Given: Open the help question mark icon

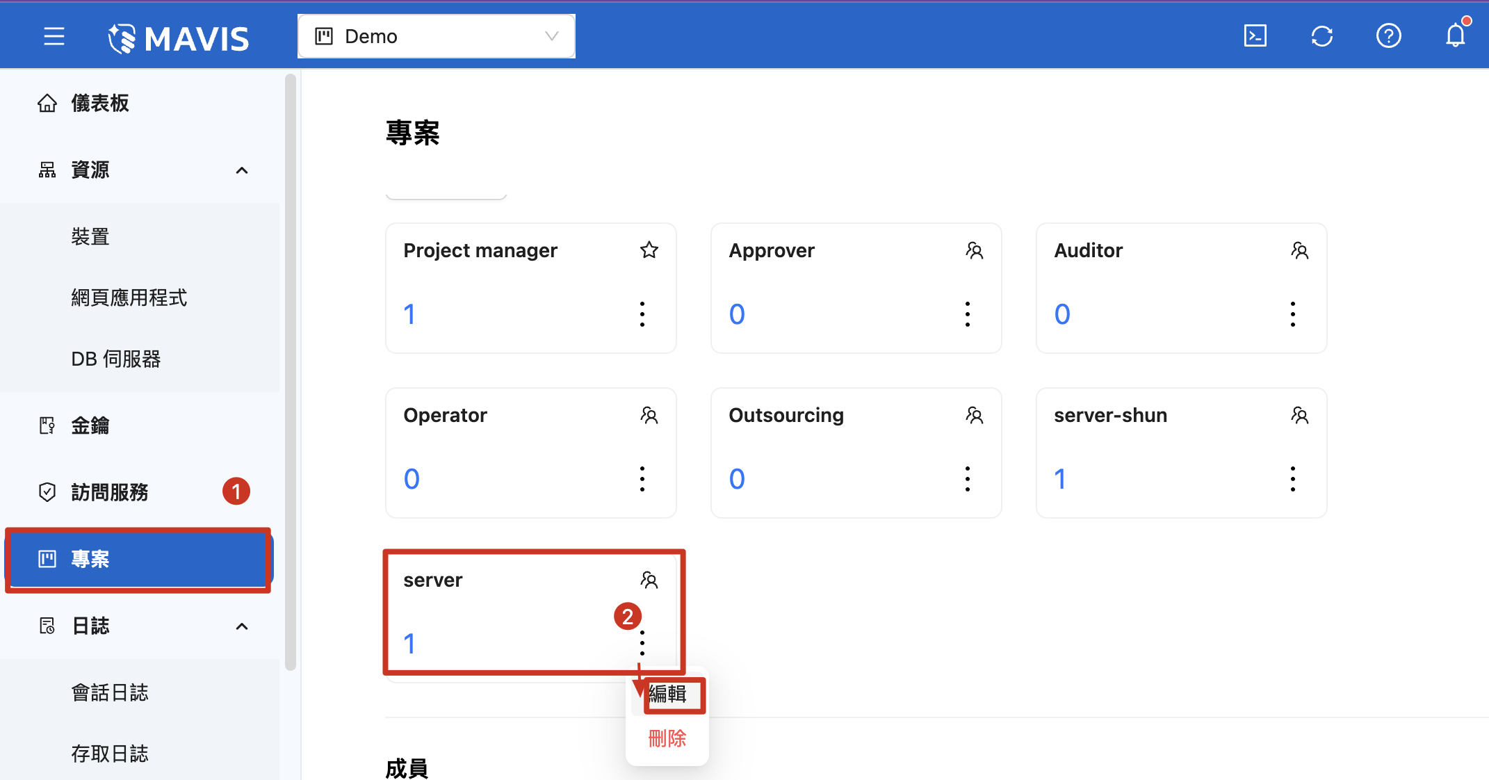Looking at the screenshot, I should 1388,35.
